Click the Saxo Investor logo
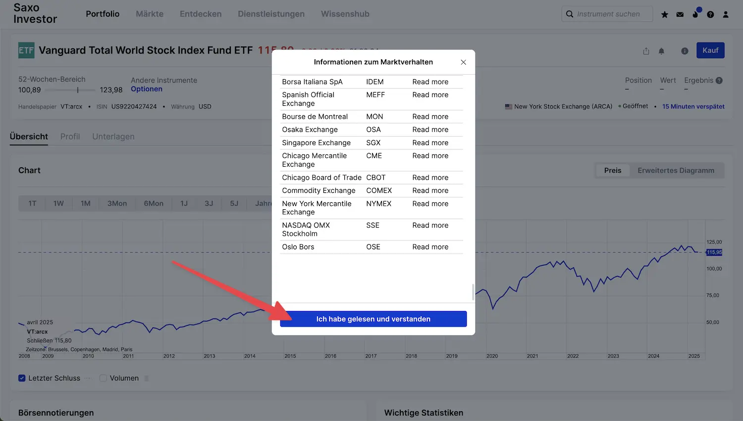 pyautogui.click(x=35, y=13)
